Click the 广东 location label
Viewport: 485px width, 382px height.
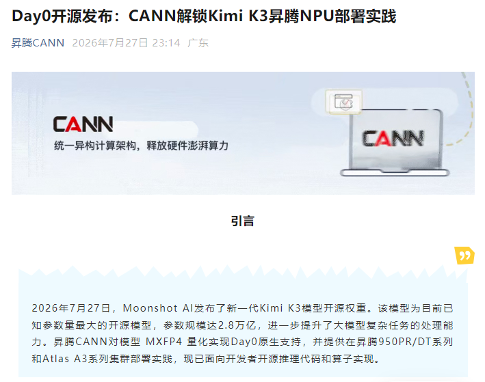[198, 42]
